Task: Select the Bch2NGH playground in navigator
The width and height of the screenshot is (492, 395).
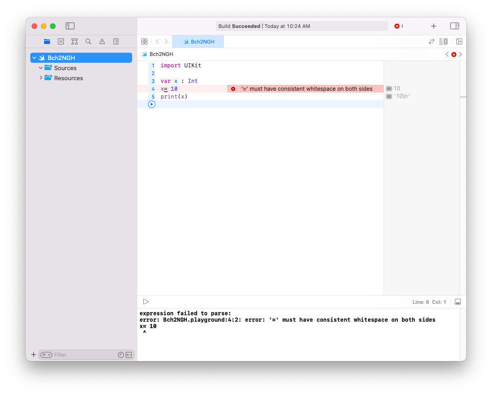Action: (x=81, y=58)
